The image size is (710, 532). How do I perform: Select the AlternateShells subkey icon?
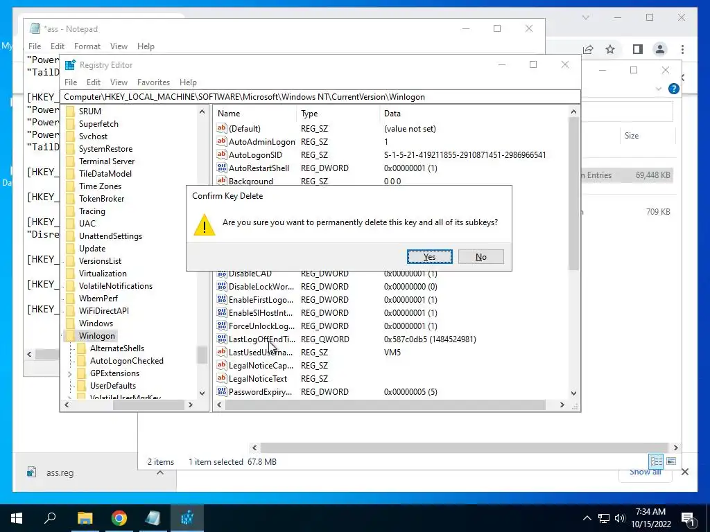point(82,348)
